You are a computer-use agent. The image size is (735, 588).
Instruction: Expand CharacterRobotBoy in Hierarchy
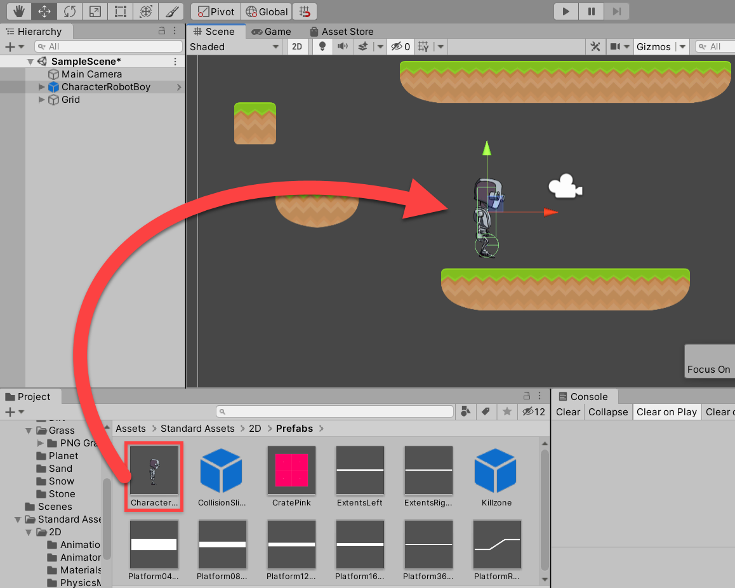click(x=42, y=87)
